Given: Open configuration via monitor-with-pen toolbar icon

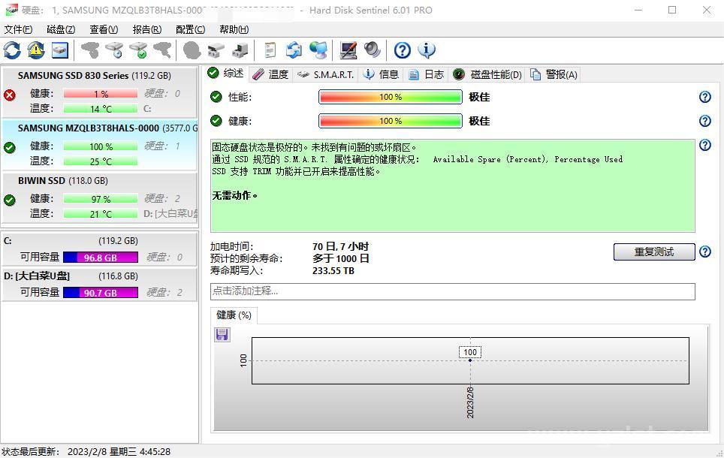Looking at the screenshot, I should click(x=348, y=50).
